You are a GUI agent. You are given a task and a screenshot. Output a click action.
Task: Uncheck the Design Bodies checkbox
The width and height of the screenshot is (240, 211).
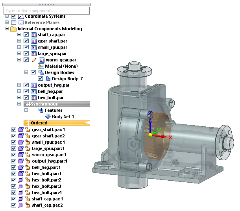pos(33,72)
